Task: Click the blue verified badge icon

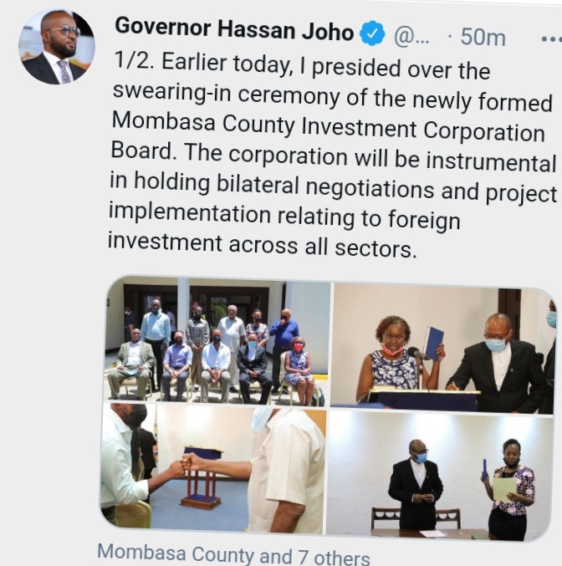Action: pyautogui.click(x=371, y=33)
